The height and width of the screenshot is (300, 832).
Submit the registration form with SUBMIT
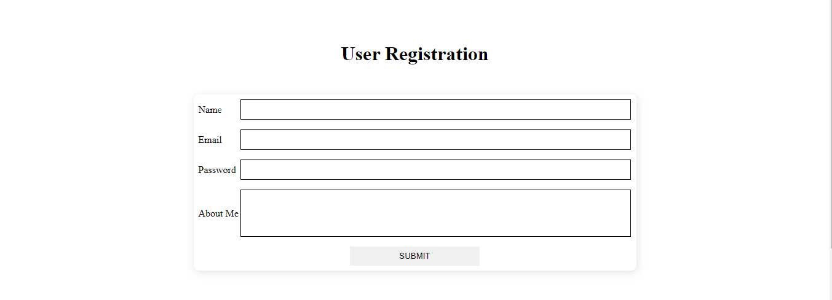414,256
